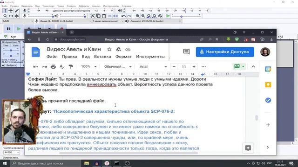Screen dimensions: 298x167
Task: Click the recording meter microphone icon
Action: pos(25,11)
